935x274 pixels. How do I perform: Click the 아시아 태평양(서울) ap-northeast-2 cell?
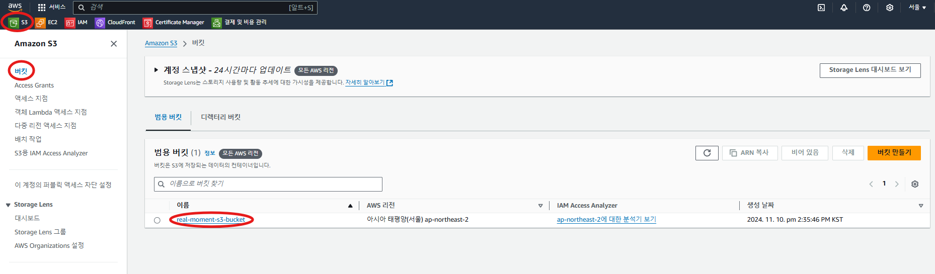418,220
